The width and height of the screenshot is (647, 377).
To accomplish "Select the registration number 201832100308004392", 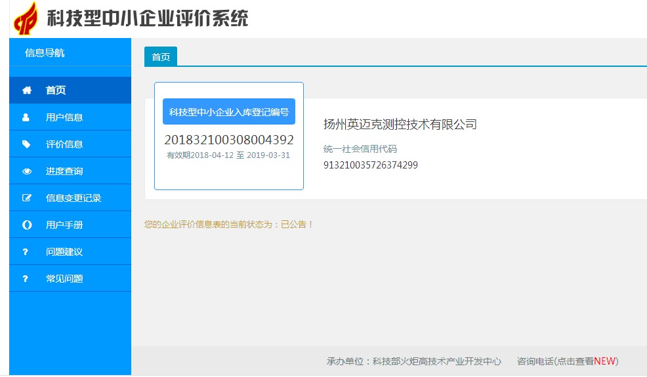I will (229, 140).
